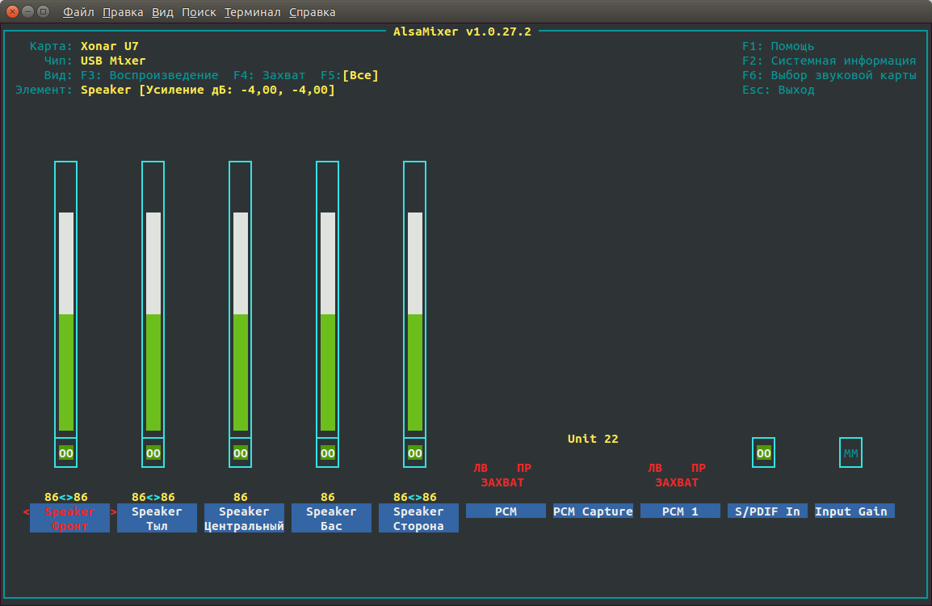Click the AlsaMixer v1.0.27.2 title

point(463,32)
